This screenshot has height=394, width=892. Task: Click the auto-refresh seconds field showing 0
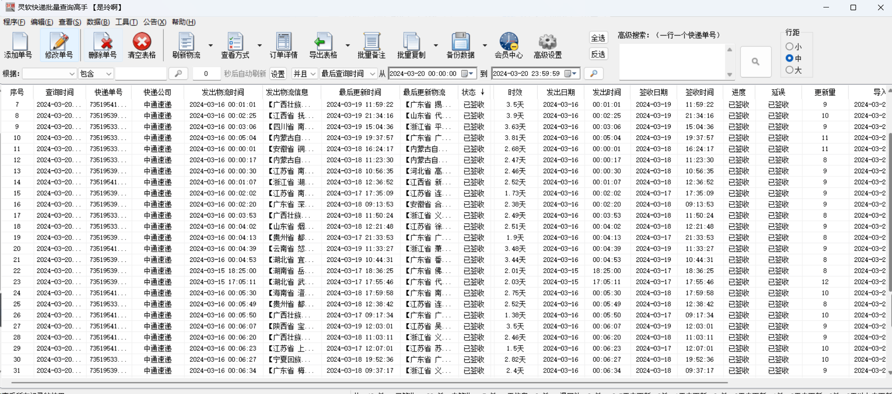coord(206,73)
